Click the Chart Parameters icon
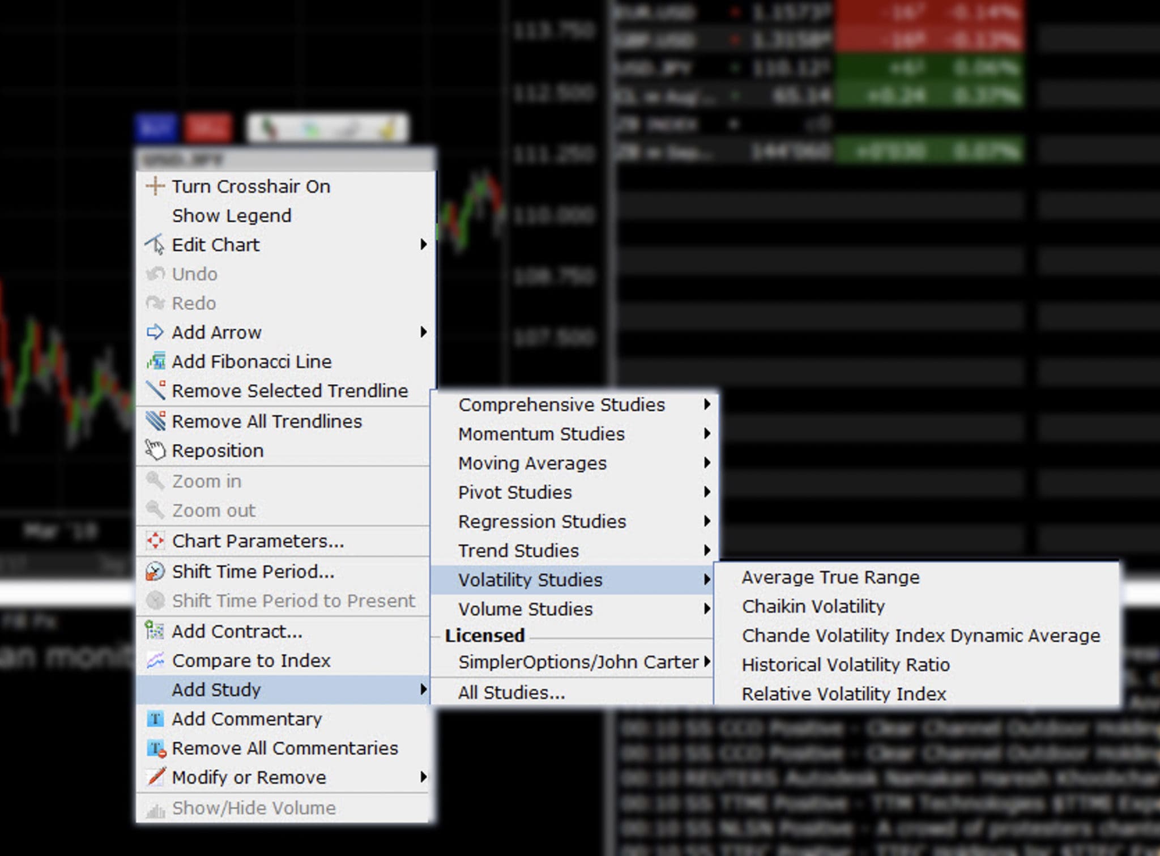Image resolution: width=1160 pixels, height=856 pixels. 155,541
